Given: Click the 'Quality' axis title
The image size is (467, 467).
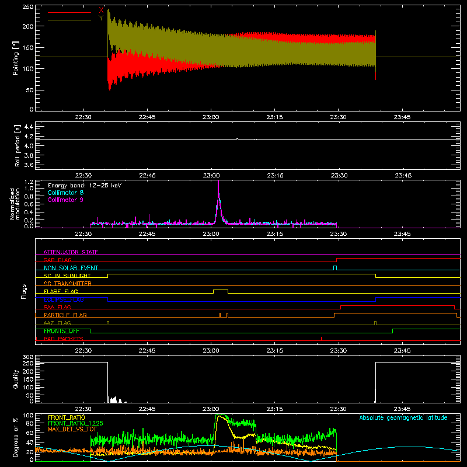Looking at the screenshot, I should pyautogui.click(x=16, y=379).
